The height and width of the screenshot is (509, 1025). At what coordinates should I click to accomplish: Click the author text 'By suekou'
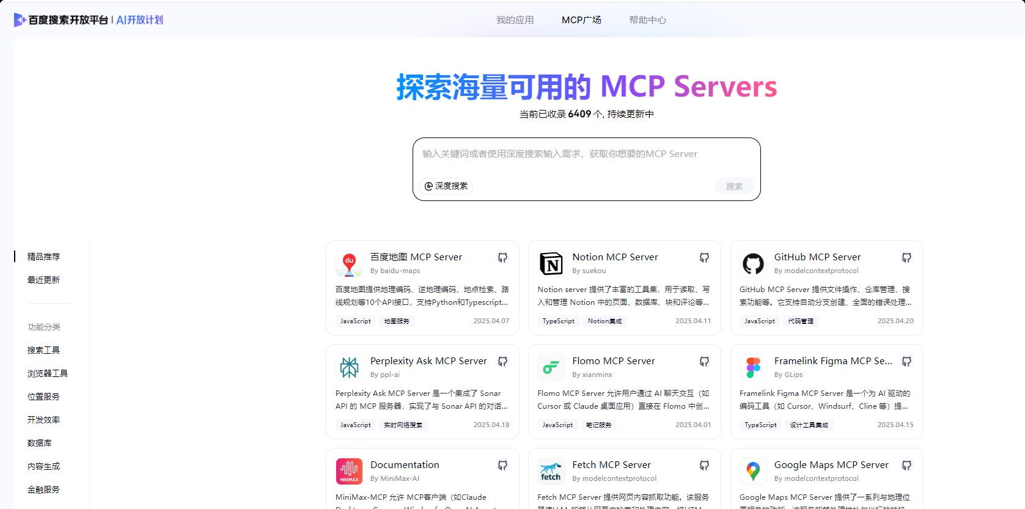click(x=589, y=271)
